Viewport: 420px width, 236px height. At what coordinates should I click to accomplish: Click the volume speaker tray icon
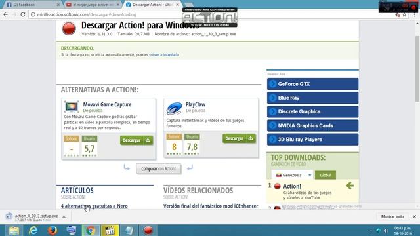(x=386, y=231)
